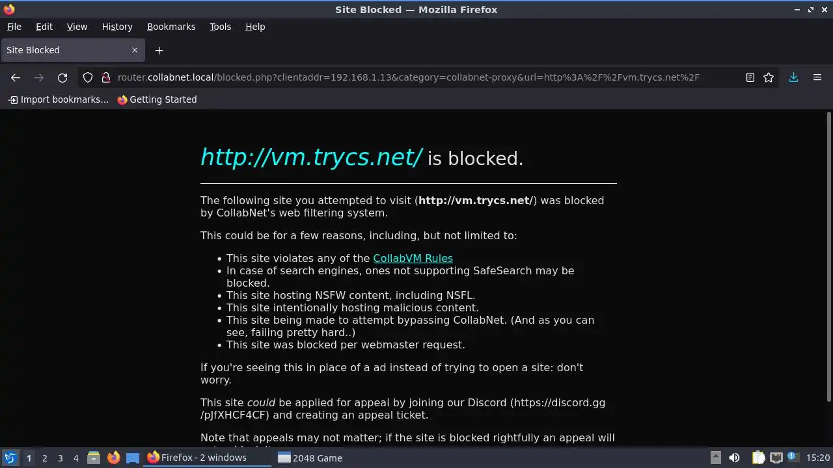Click the Firefox icon in title bar
This screenshot has width=833, height=468.
(x=9, y=9)
